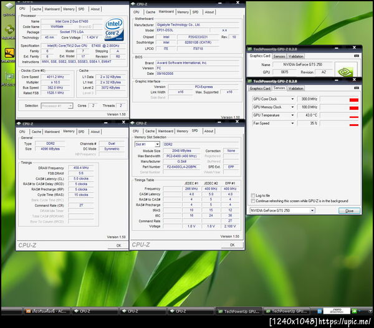Image resolution: width=374 pixels, height=328 pixels.
Task: Expand the Fan Speed sensor dropdown
Action: coord(292,123)
